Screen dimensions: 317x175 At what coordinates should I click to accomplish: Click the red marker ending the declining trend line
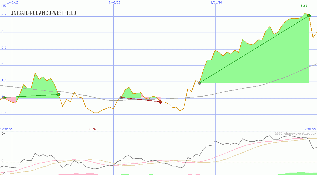pyautogui.click(x=160, y=102)
